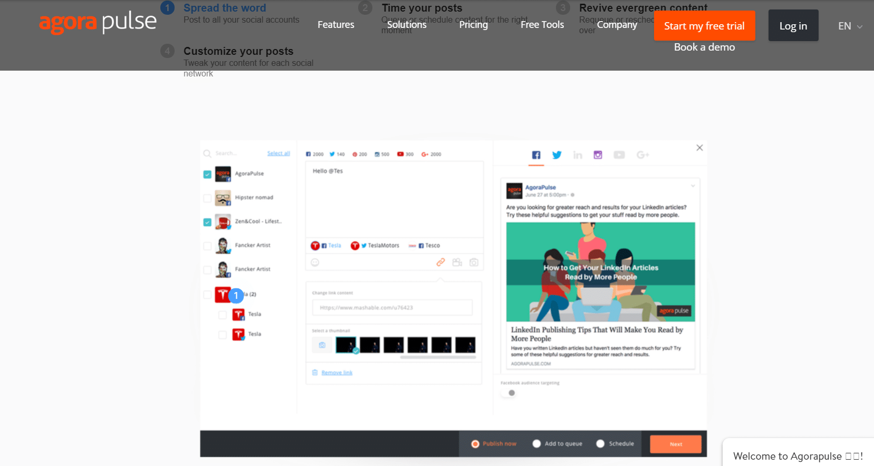The width and height of the screenshot is (874, 466).
Task: Add a photo with the camera icon
Action: pyautogui.click(x=474, y=262)
